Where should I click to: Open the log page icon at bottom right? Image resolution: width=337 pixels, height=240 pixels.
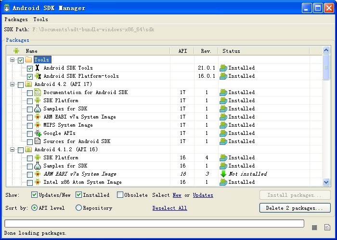coord(327,228)
